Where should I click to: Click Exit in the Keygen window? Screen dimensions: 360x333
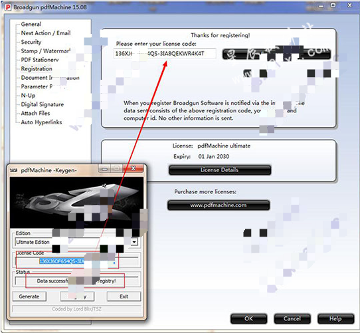pos(124,296)
